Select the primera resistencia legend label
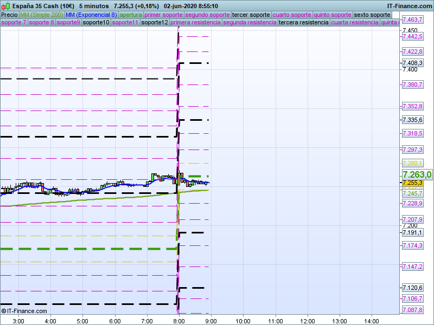The width and height of the screenshot is (434, 325). pyautogui.click(x=195, y=23)
